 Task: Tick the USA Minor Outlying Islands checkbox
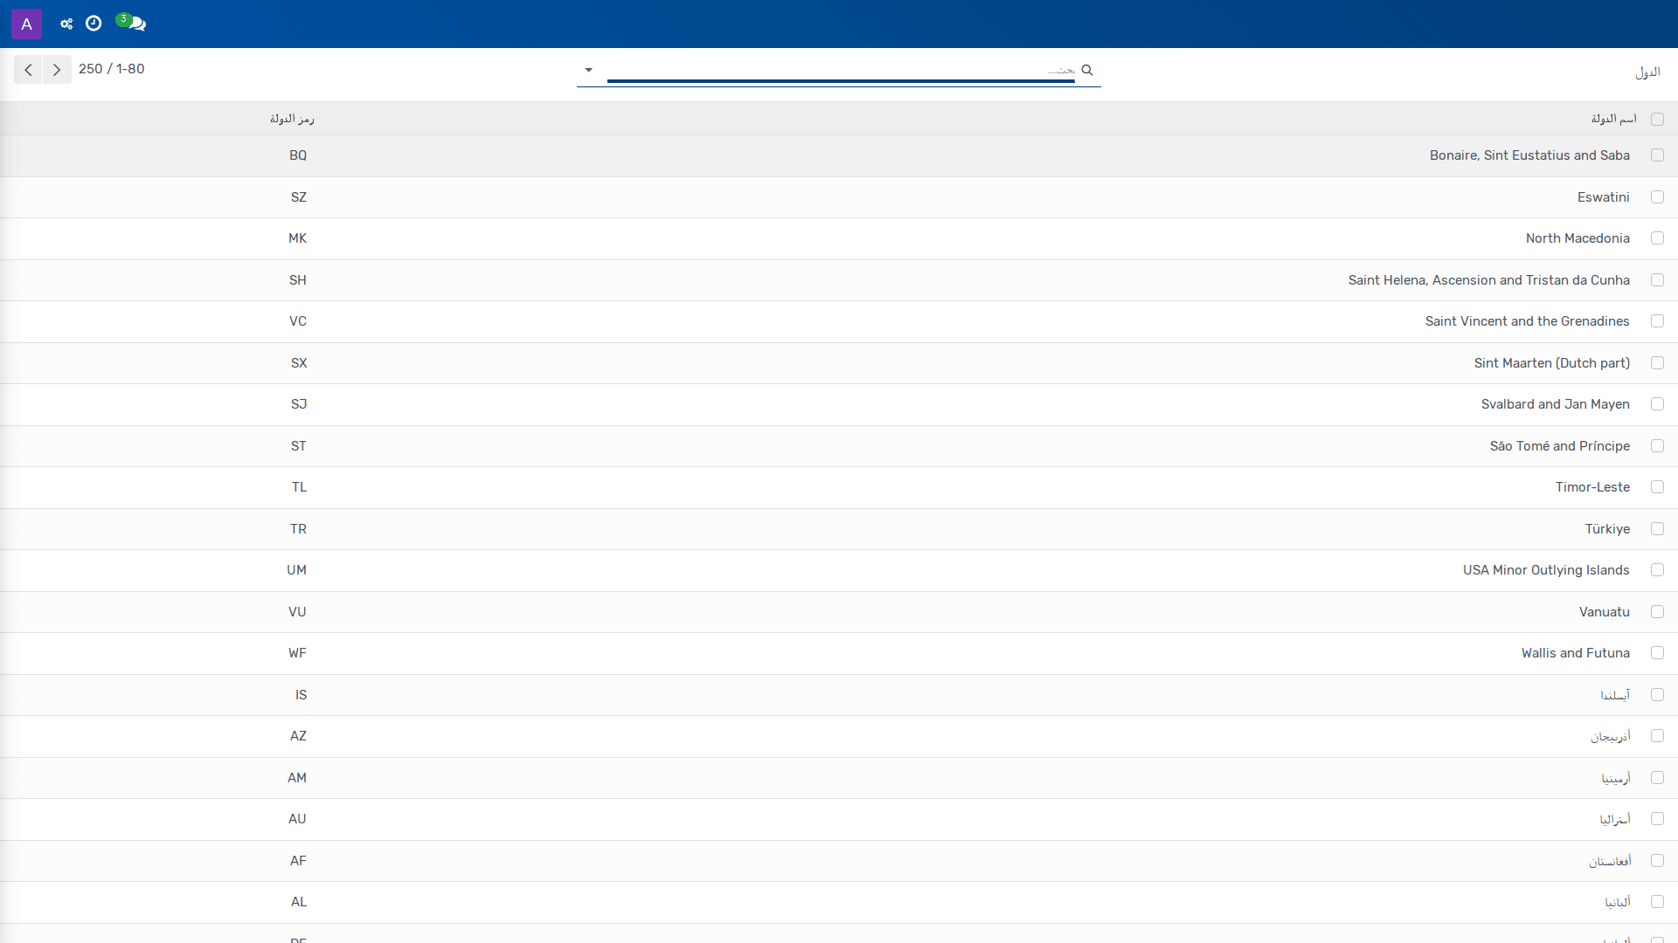(1657, 570)
